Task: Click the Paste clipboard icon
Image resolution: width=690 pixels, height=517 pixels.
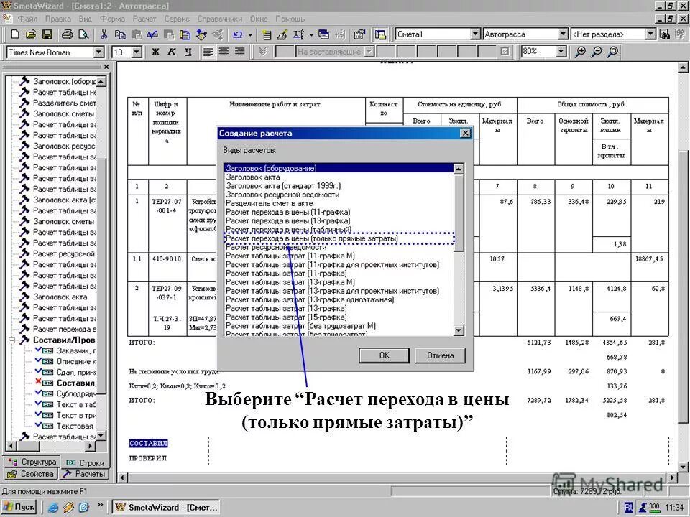Action: coord(137,34)
